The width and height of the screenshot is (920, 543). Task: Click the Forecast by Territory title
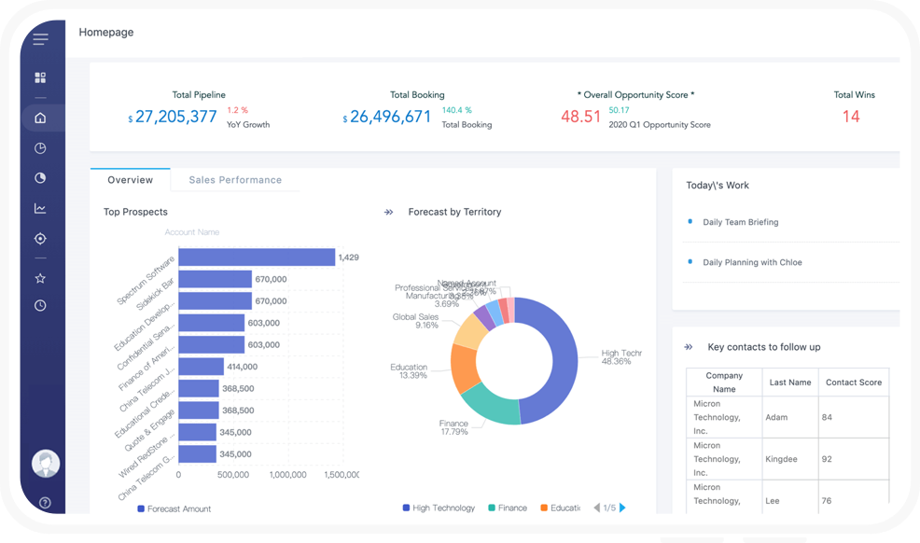(x=454, y=213)
